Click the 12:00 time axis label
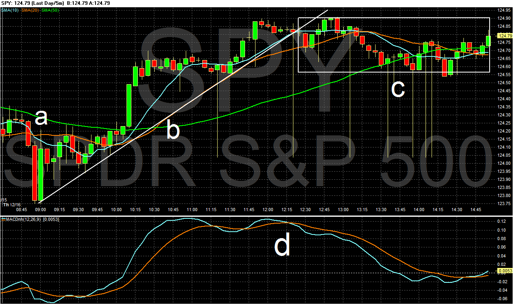513x305 pixels. click(x=268, y=210)
